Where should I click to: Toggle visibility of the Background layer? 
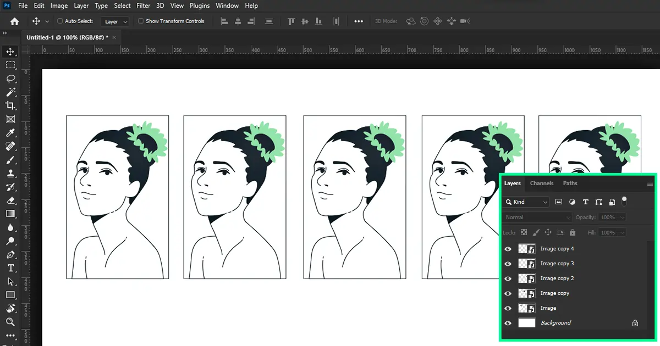click(508, 323)
